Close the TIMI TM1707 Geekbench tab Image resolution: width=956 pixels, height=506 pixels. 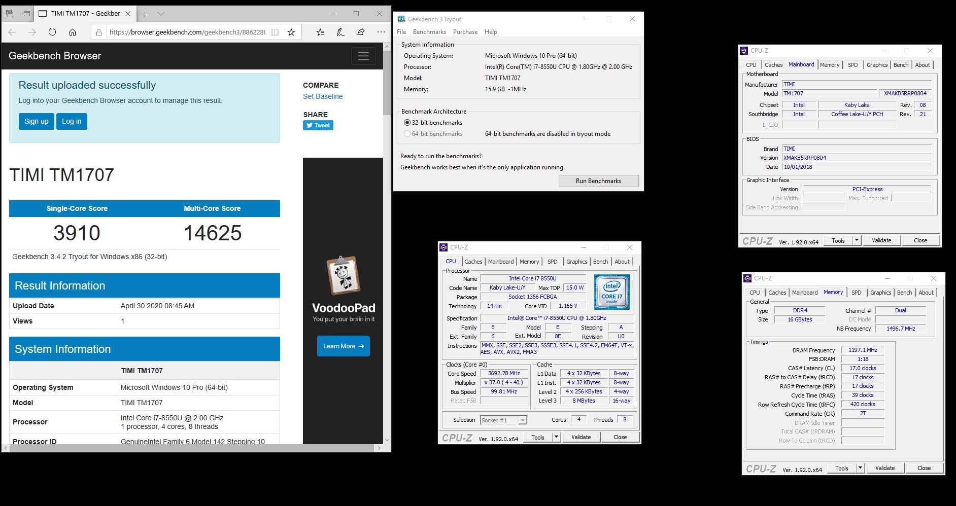click(x=128, y=14)
